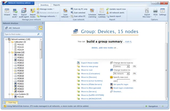Click tree panel vertical scrollbar thumb
The width and height of the screenshot is (170, 111).
[41, 50]
